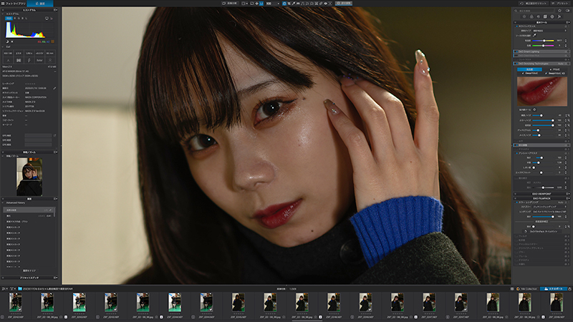The image size is (573, 322).
Task: Toggle show only active corrections switch
Action: click(x=567, y=11)
